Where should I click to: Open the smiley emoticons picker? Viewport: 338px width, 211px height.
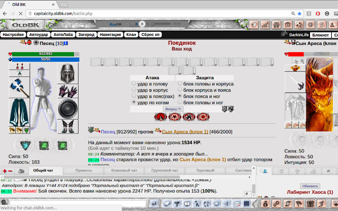(217, 204)
